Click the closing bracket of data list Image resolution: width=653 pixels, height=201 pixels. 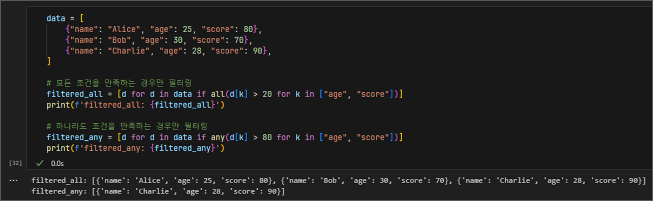[49, 61]
